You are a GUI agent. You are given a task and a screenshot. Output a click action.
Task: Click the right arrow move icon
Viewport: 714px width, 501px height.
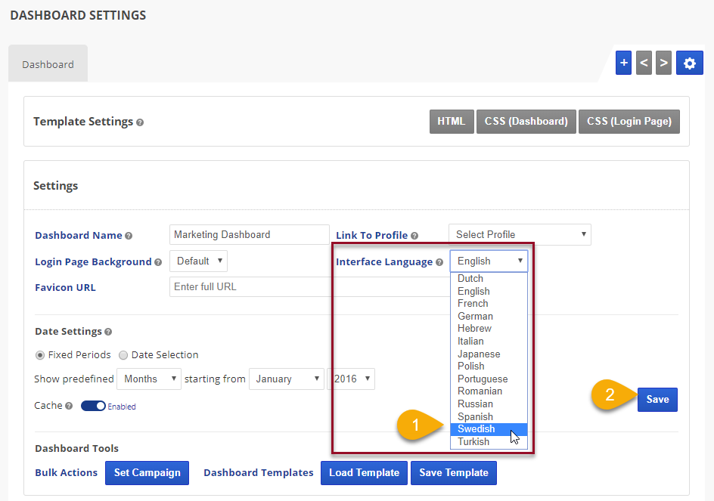663,63
